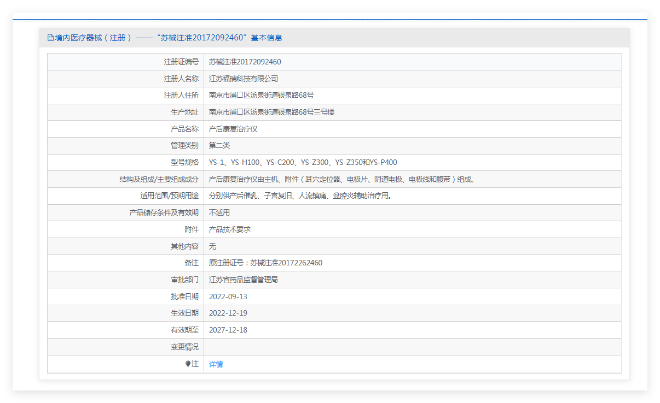Click the 不适用 storage conditions value
Image resolution: width=660 pixels, height=403 pixels.
click(219, 212)
